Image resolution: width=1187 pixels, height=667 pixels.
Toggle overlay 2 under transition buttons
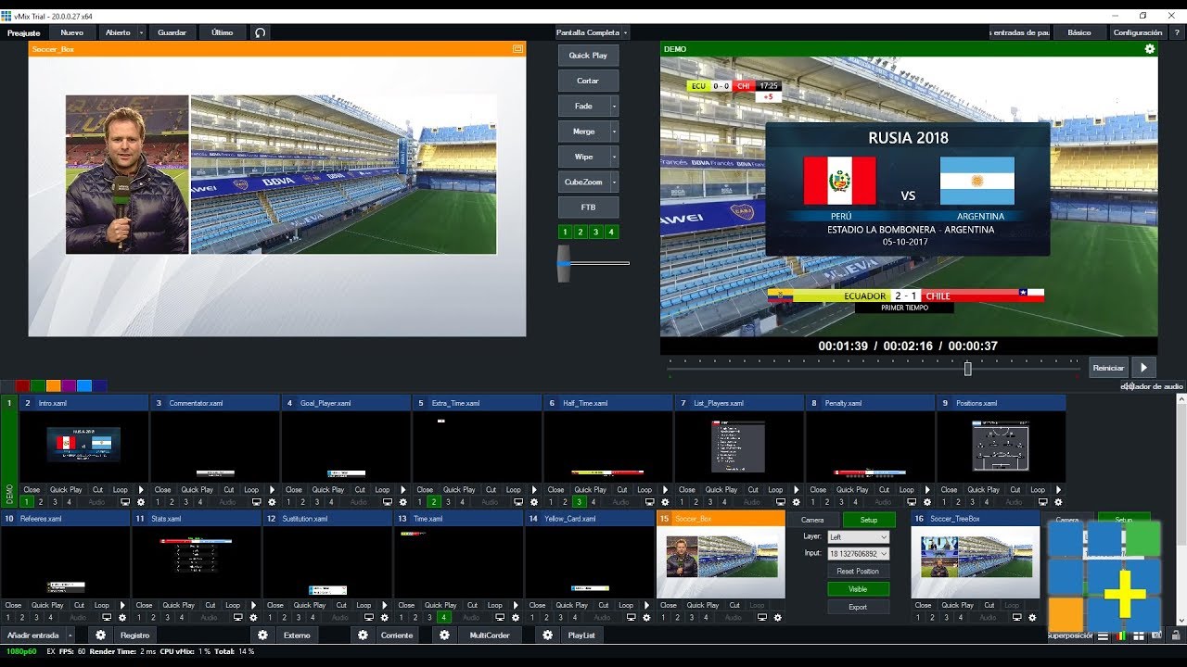(581, 232)
